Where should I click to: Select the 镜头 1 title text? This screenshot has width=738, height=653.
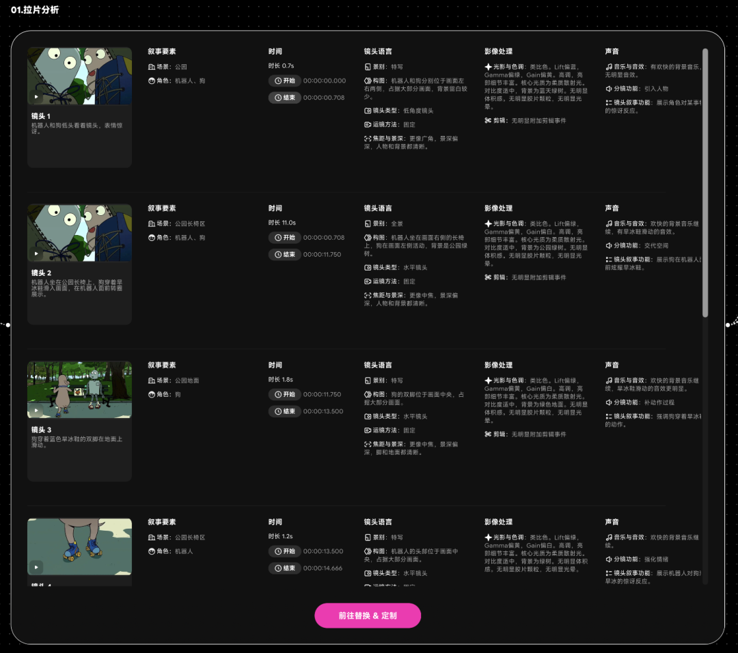[41, 116]
